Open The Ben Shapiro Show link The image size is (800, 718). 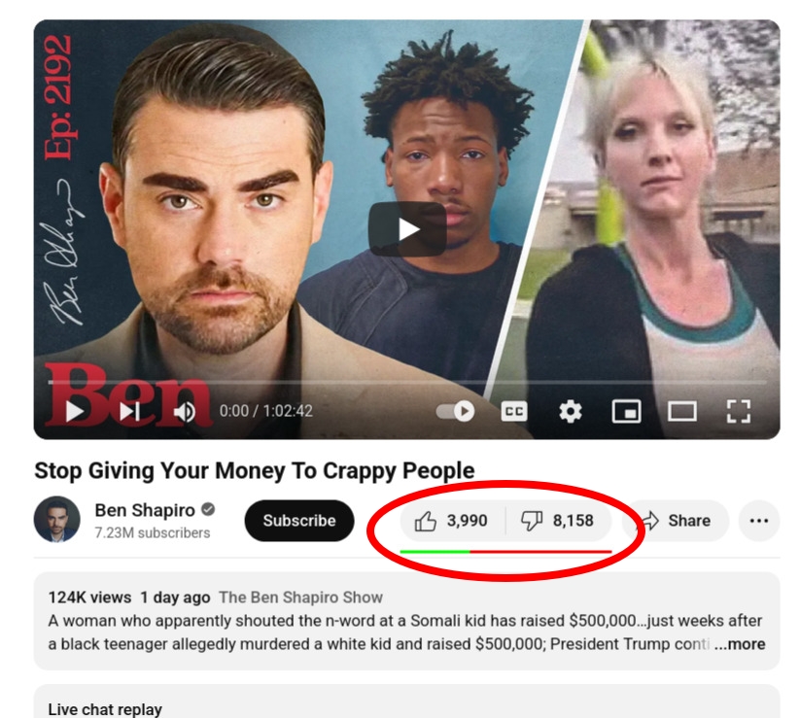pyautogui.click(x=300, y=598)
